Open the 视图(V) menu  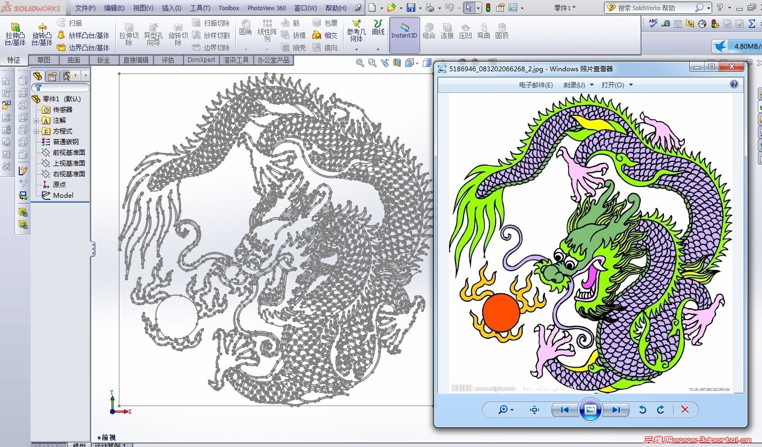coord(143,8)
